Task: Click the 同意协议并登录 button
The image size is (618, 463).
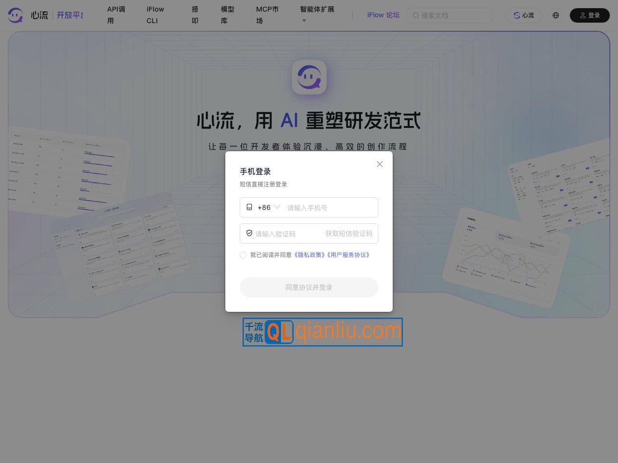Action: point(309,287)
